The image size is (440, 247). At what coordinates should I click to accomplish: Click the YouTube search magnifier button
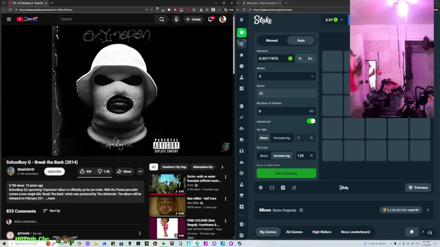coord(162,19)
